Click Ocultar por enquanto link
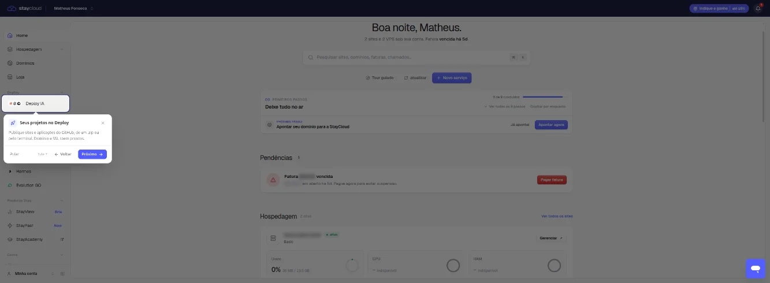This screenshot has height=283, width=770. tap(548, 106)
